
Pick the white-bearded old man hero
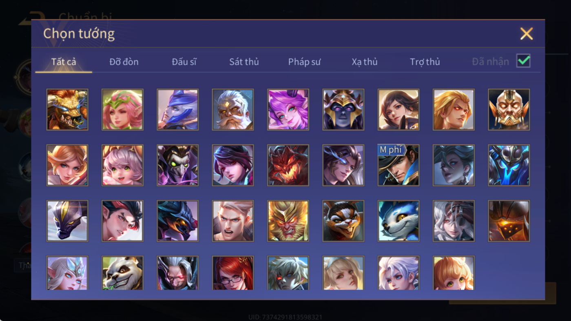[233, 110]
